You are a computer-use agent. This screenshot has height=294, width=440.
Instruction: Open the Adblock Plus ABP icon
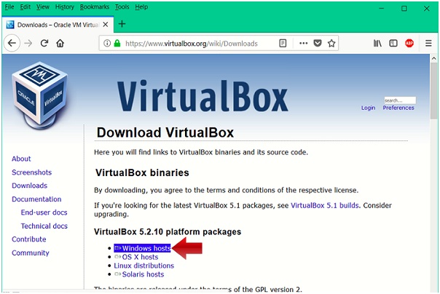[409, 43]
